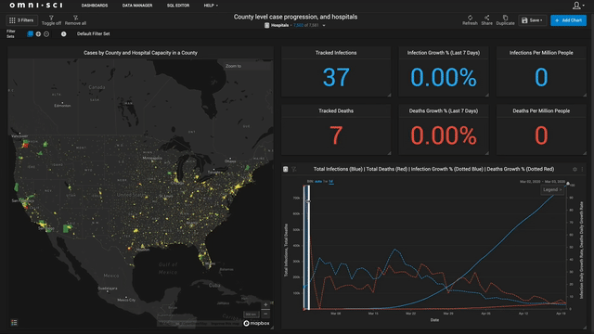This screenshot has height=334, width=594.
Task: Click the white time range brush on chart
Action: (307, 248)
